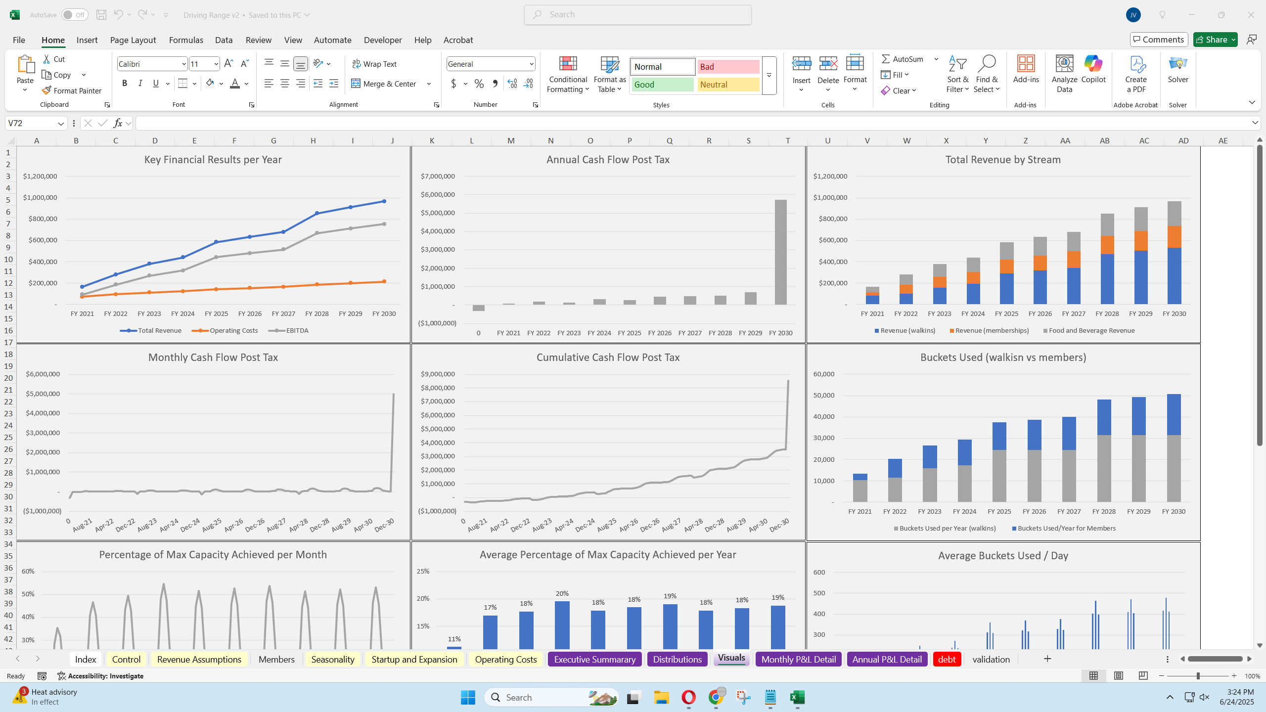Click the Increase Font Size icon
The height and width of the screenshot is (712, 1266).
tap(228, 64)
